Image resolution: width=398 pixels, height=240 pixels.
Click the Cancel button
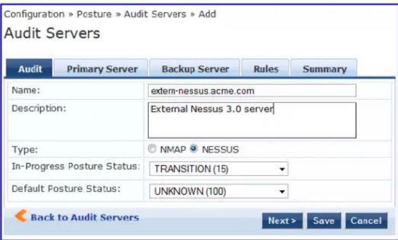coord(366,221)
